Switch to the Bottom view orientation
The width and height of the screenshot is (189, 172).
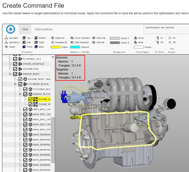(40, 38)
